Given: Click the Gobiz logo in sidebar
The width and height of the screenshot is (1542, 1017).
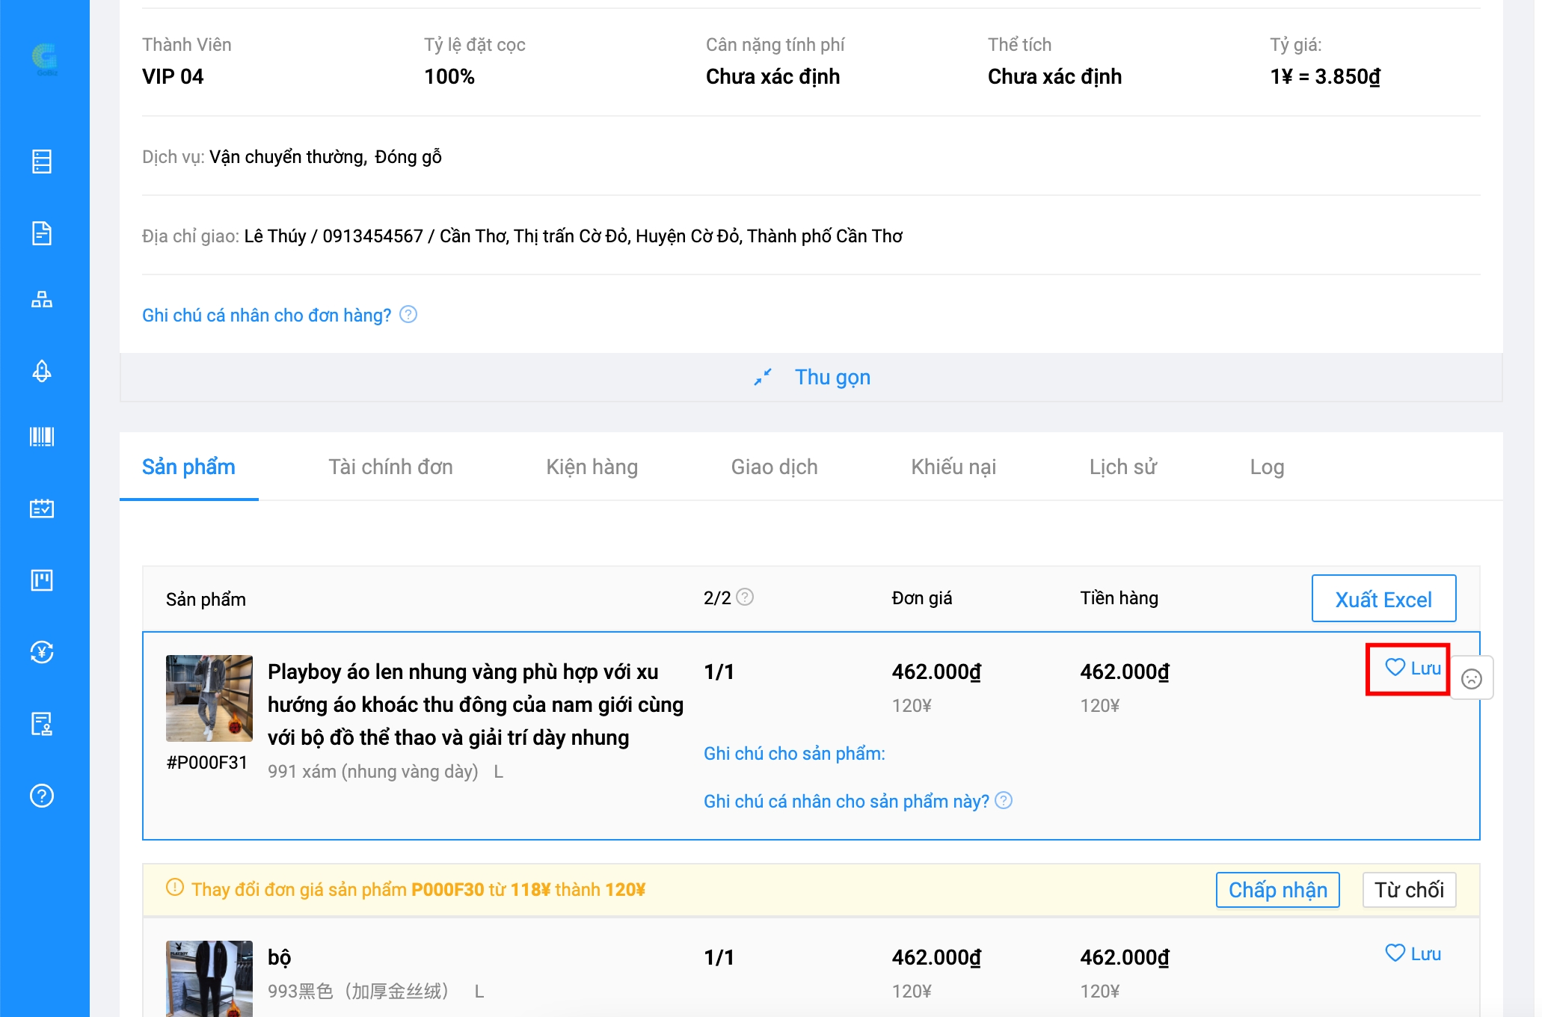Looking at the screenshot, I should point(44,58).
